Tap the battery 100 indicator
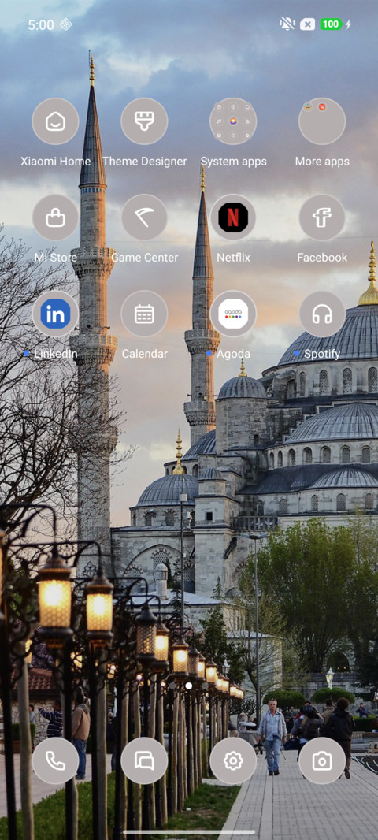This screenshot has width=378, height=840. pyautogui.click(x=331, y=24)
